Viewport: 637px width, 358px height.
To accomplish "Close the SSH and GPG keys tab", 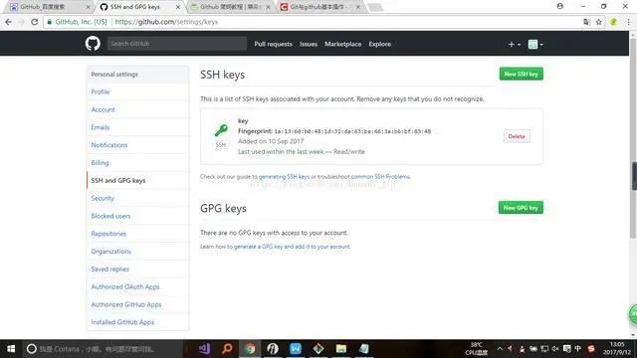I will [178, 7].
